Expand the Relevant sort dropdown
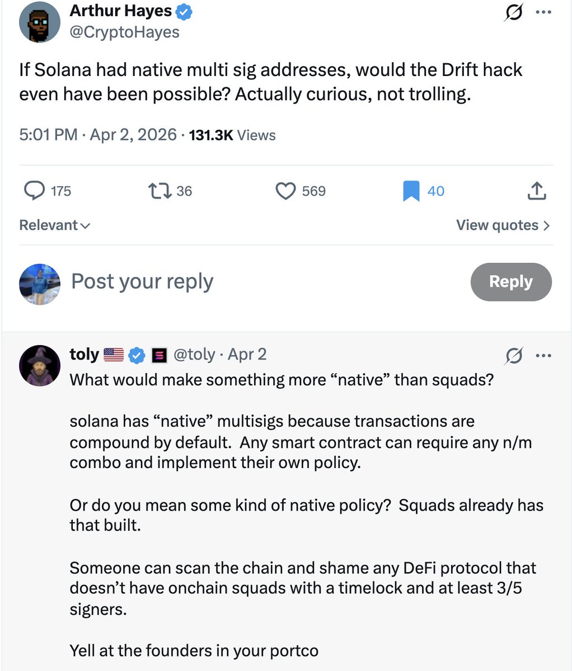Image resolution: width=572 pixels, height=671 pixels. tap(54, 225)
